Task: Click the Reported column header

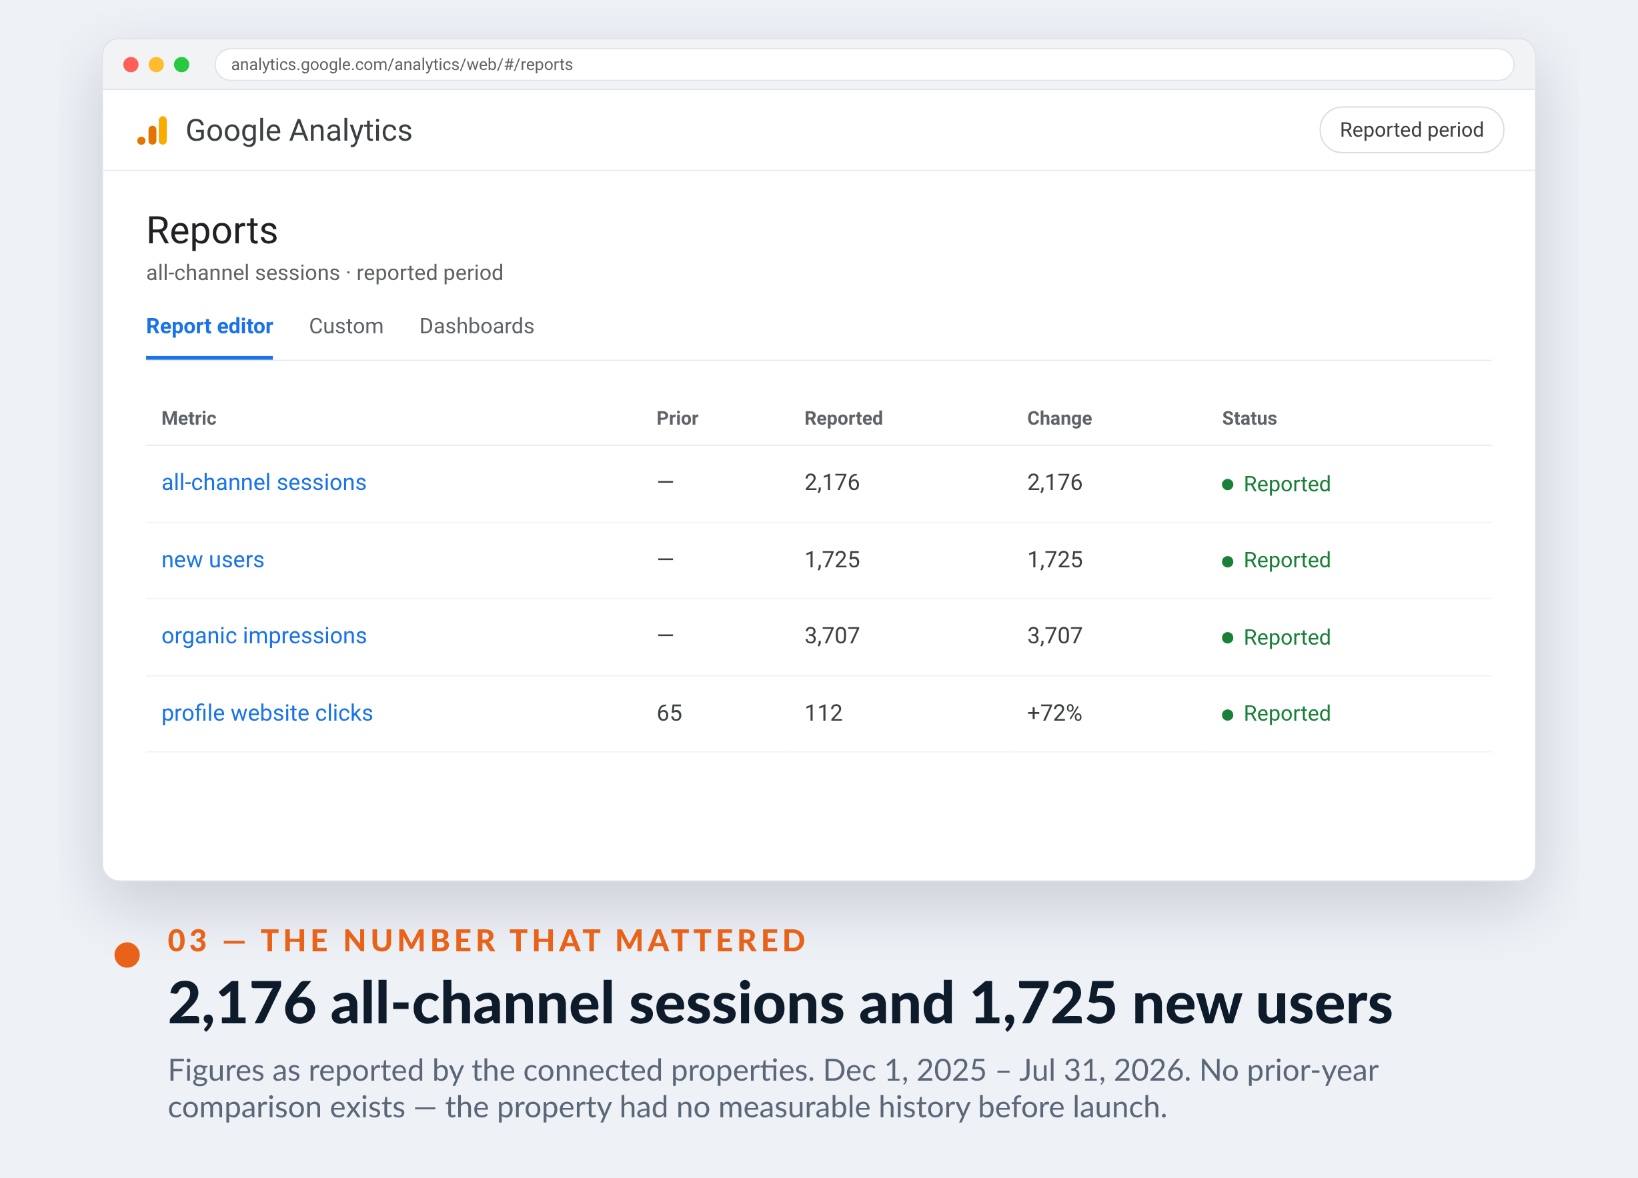Action: coord(843,419)
